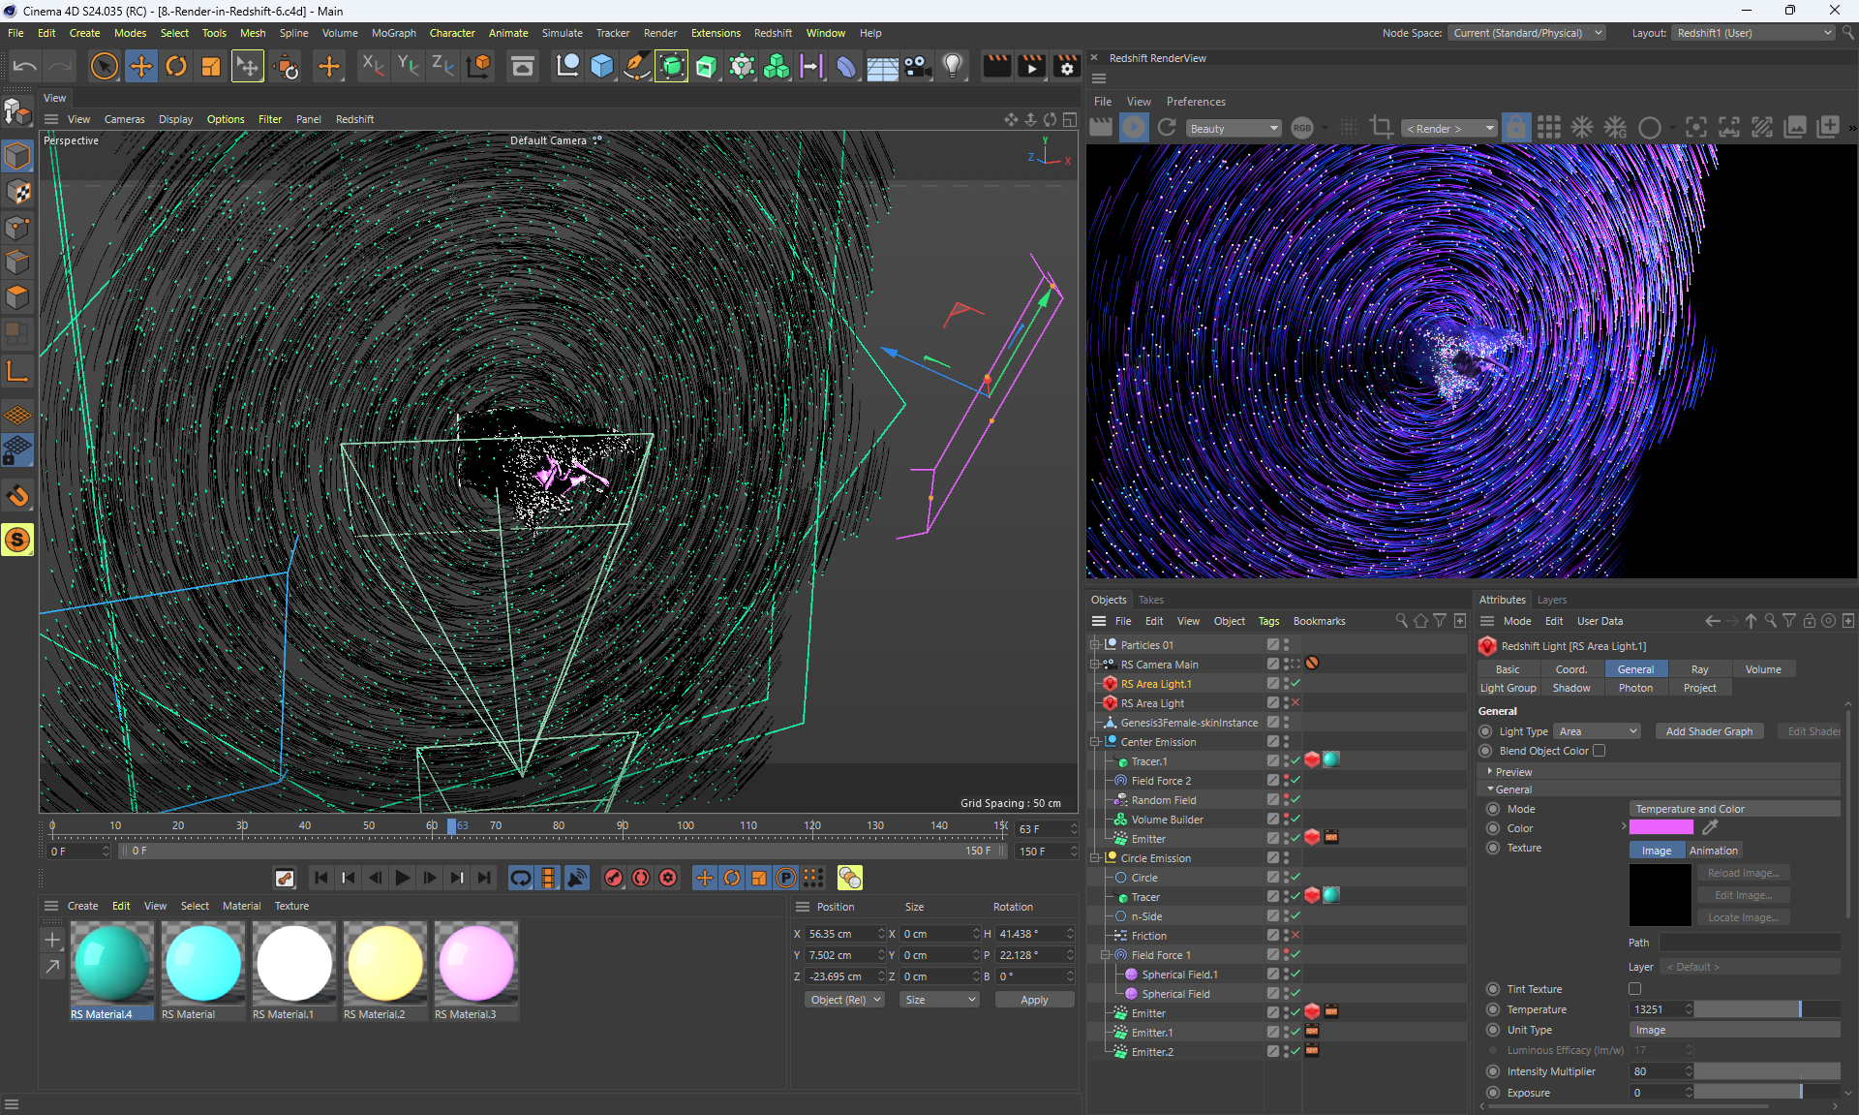Click the magenta light Color swatch
1859x1115 pixels.
click(x=1661, y=827)
